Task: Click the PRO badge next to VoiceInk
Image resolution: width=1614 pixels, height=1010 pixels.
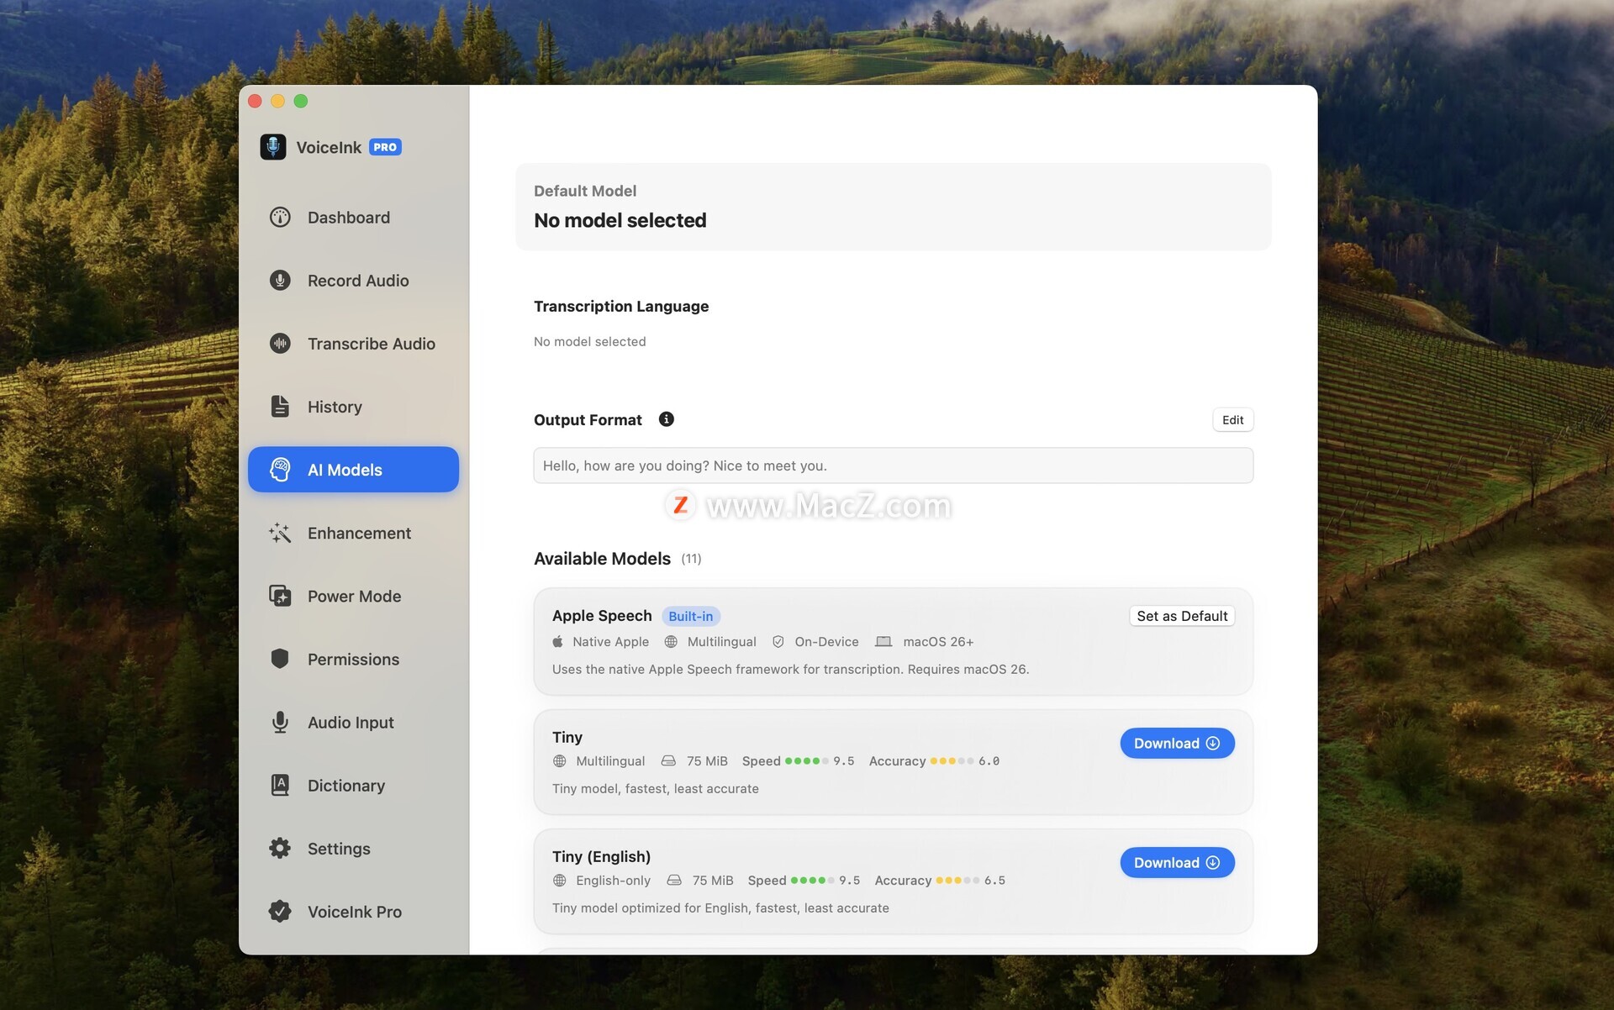Action: 385,147
